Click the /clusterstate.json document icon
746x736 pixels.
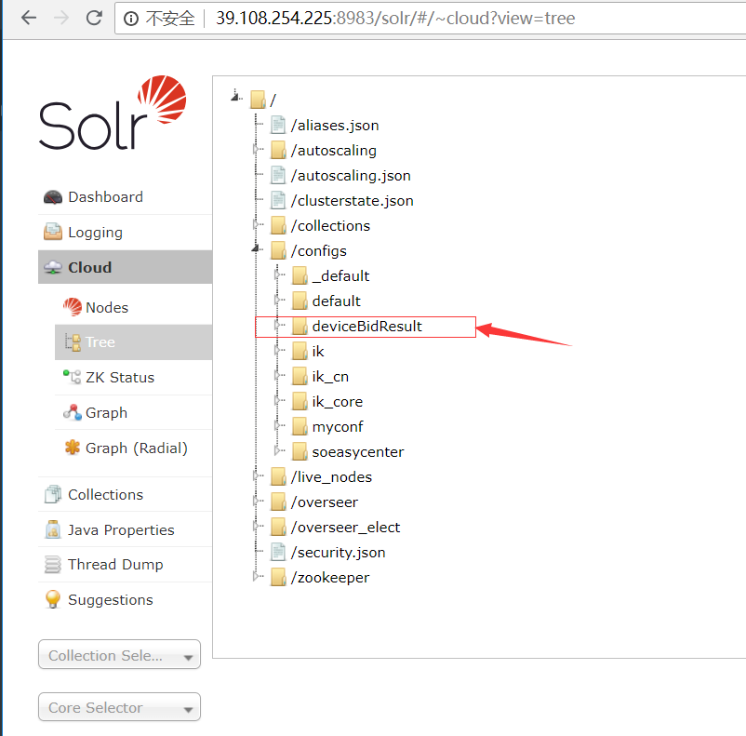(278, 200)
